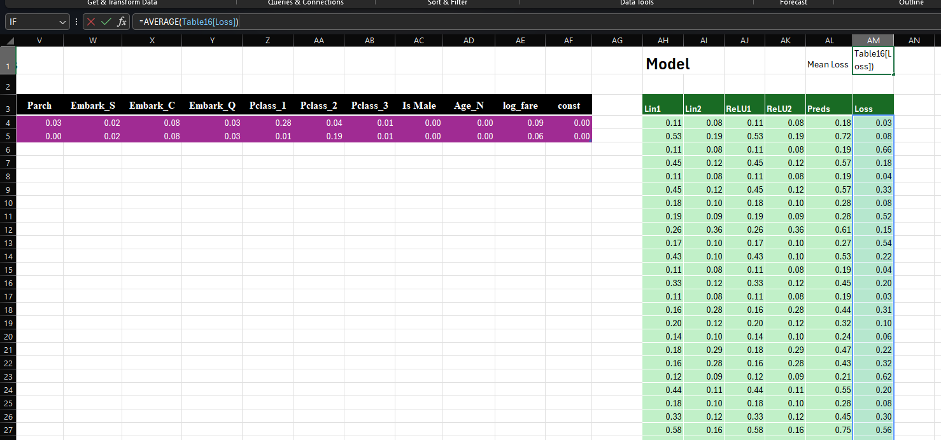Click the Select All corner triangle

(9, 41)
